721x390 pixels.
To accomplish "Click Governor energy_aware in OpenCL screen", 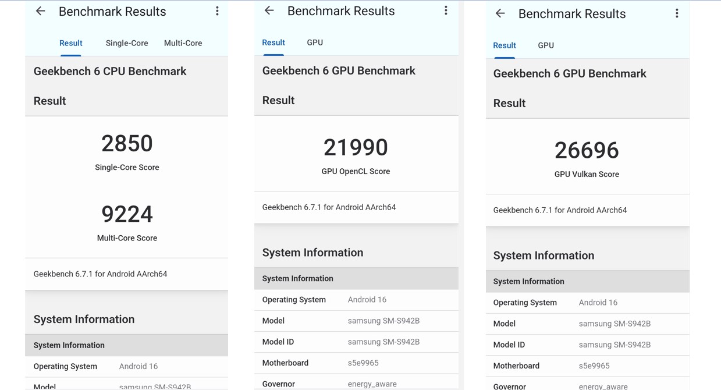I will click(356, 382).
